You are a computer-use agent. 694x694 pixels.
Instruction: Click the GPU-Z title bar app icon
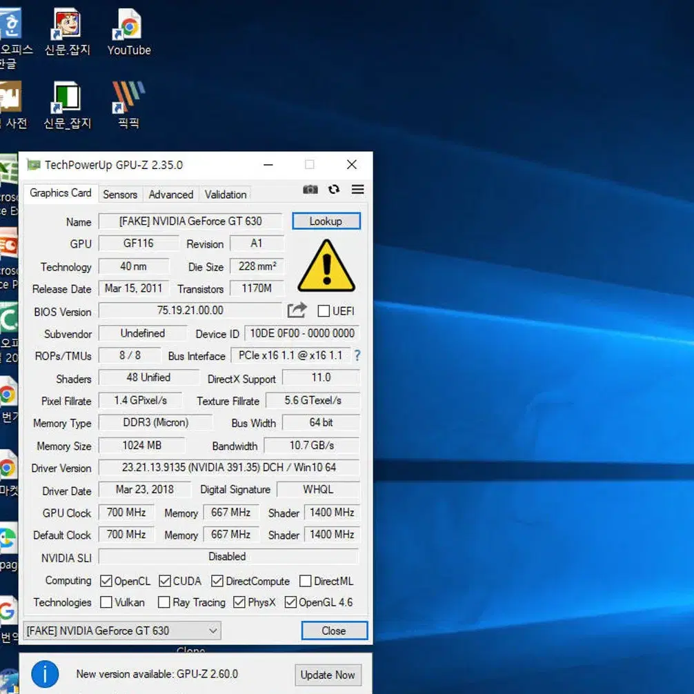click(34, 165)
